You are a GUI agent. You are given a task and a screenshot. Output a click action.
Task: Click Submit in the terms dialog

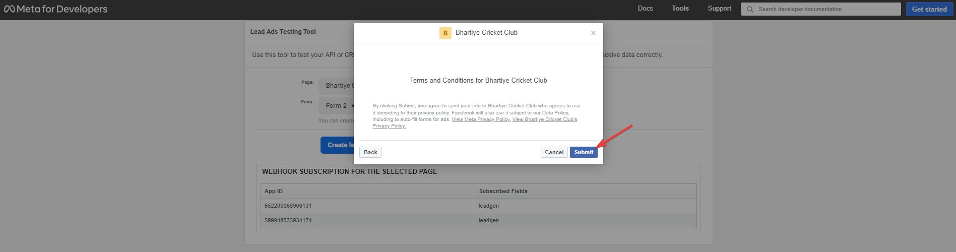coord(584,152)
